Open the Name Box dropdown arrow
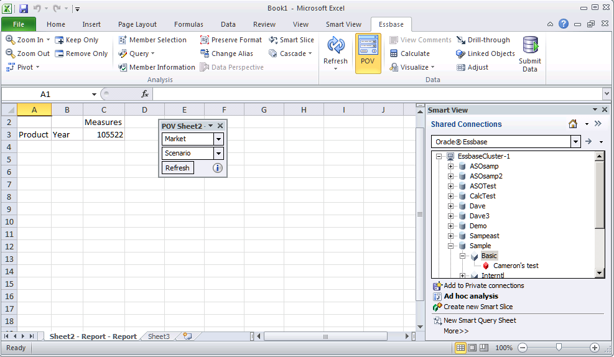The width and height of the screenshot is (614, 357). pyautogui.click(x=94, y=95)
